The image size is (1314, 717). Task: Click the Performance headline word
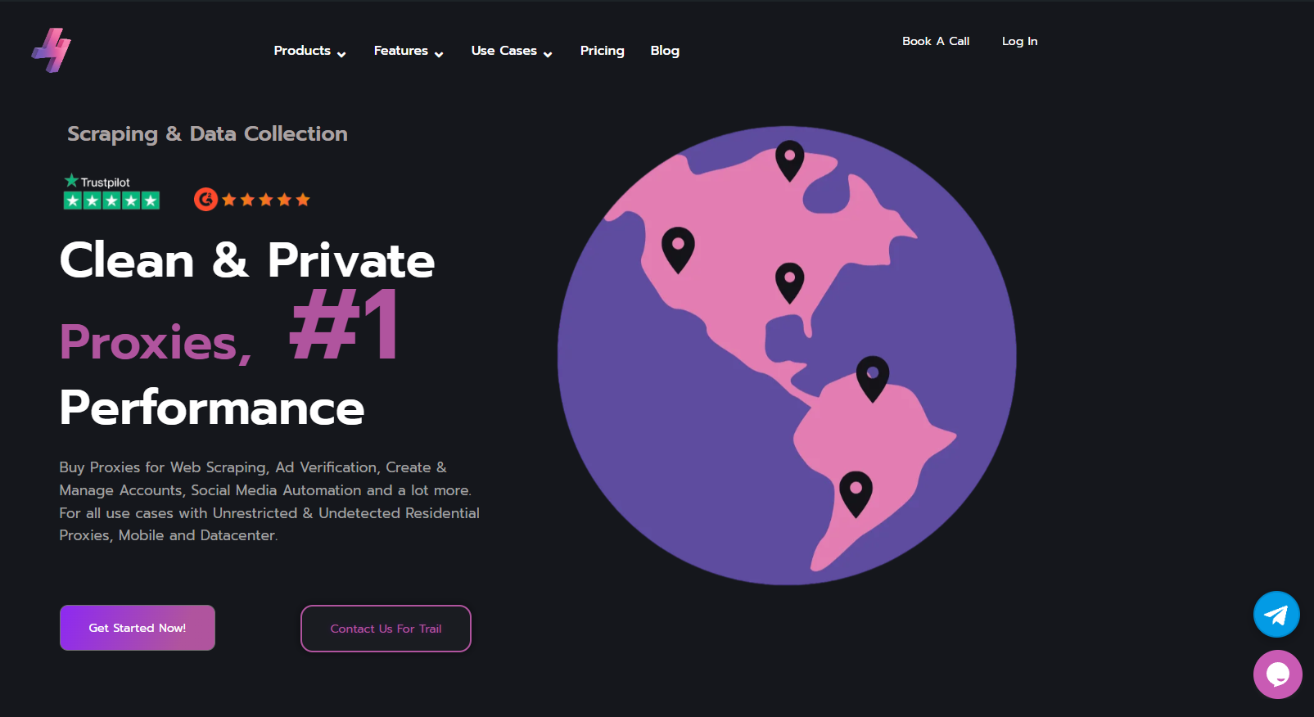pos(212,408)
